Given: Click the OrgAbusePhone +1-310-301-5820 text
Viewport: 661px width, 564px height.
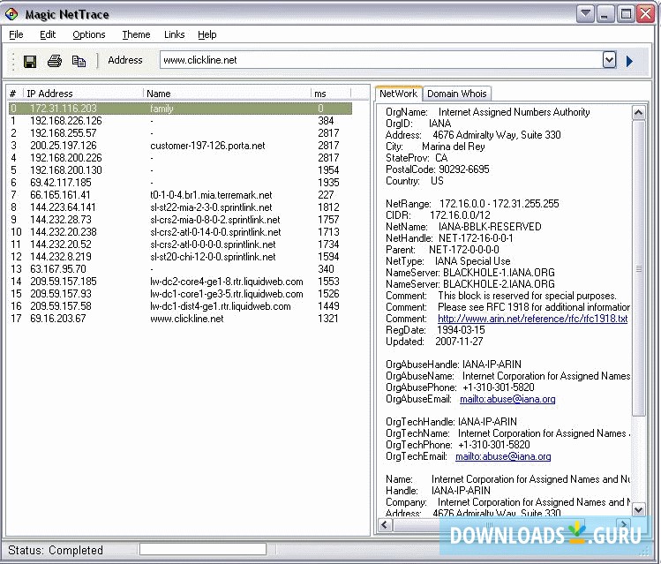Looking at the screenshot, I should coord(460,387).
